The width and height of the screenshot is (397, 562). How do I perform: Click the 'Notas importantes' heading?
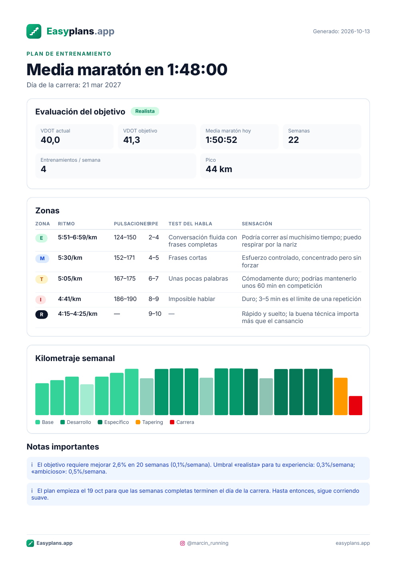click(63, 447)
